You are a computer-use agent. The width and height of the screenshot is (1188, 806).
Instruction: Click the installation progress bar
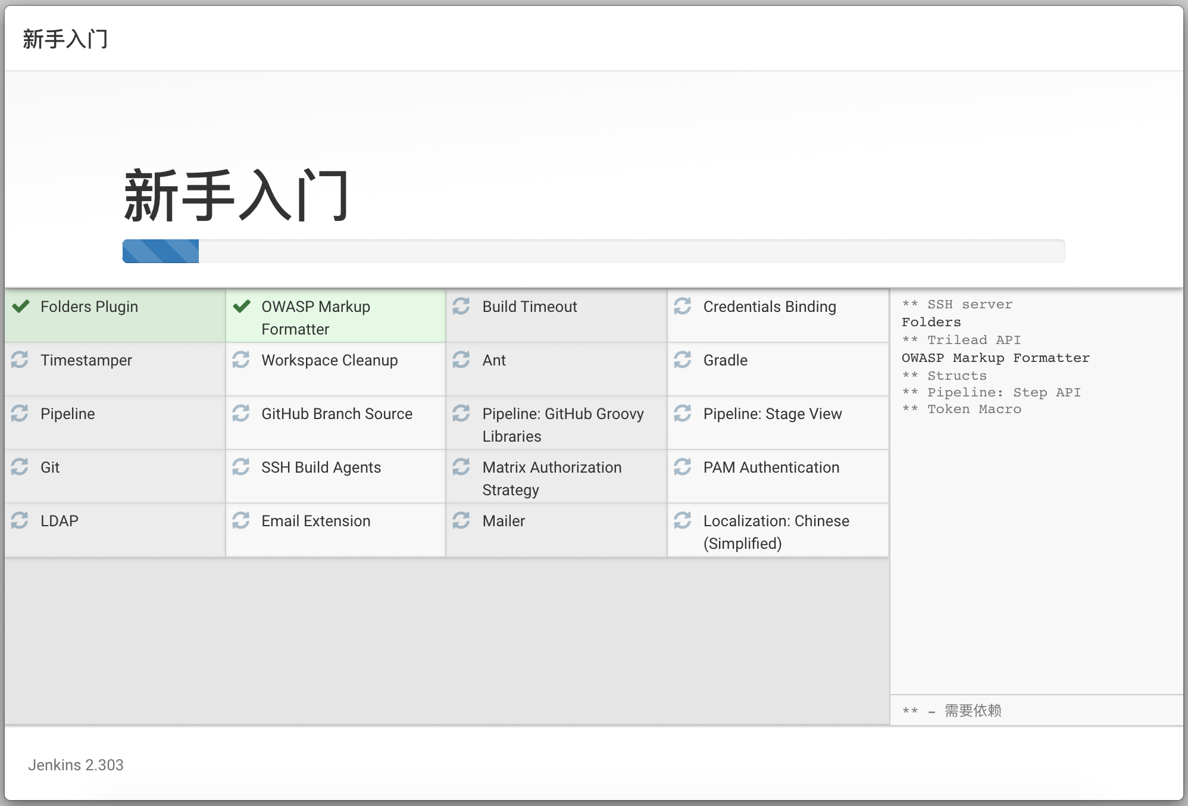click(593, 251)
